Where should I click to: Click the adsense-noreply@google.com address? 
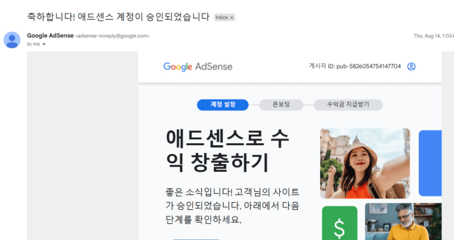112,36
